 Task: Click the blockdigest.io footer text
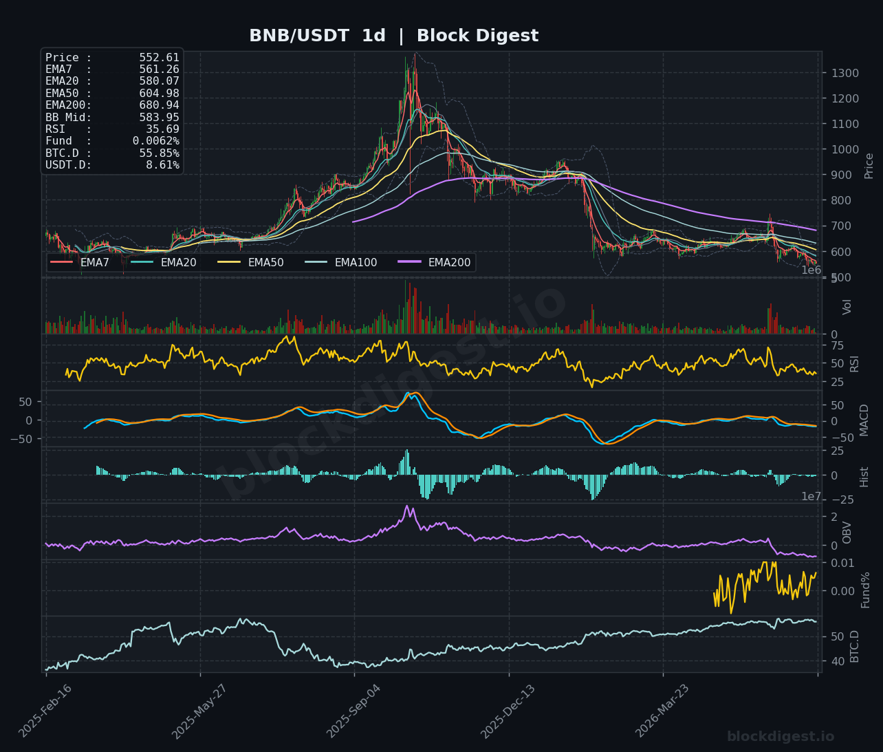(x=781, y=737)
